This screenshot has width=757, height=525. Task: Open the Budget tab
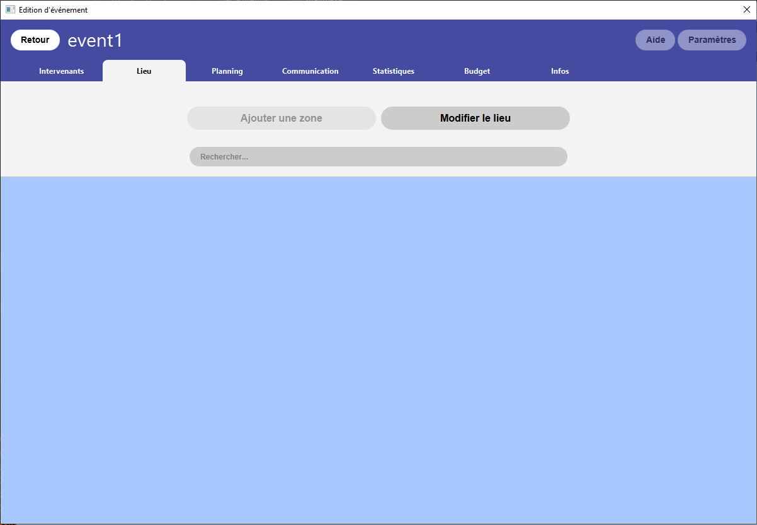click(477, 71)
